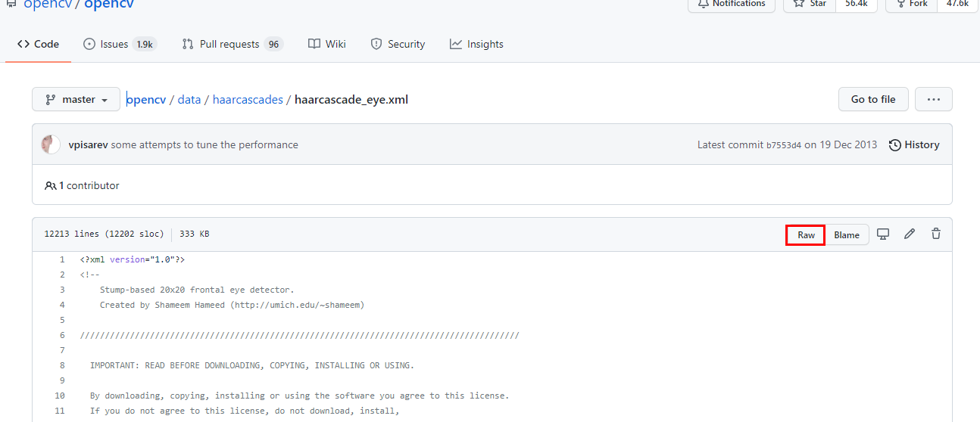The height and width of the screenshot is (422, 980).
Task: Click the trash delete file icon
Action: tap(936, 234)
